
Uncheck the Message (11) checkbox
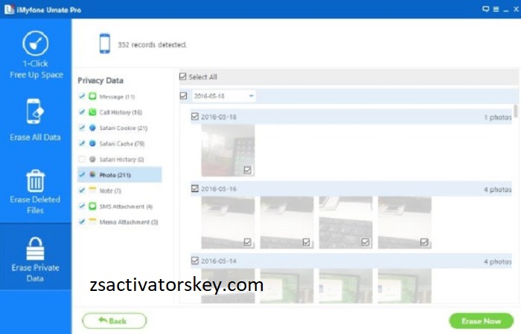pyautogui.click(x=81, y=96)
